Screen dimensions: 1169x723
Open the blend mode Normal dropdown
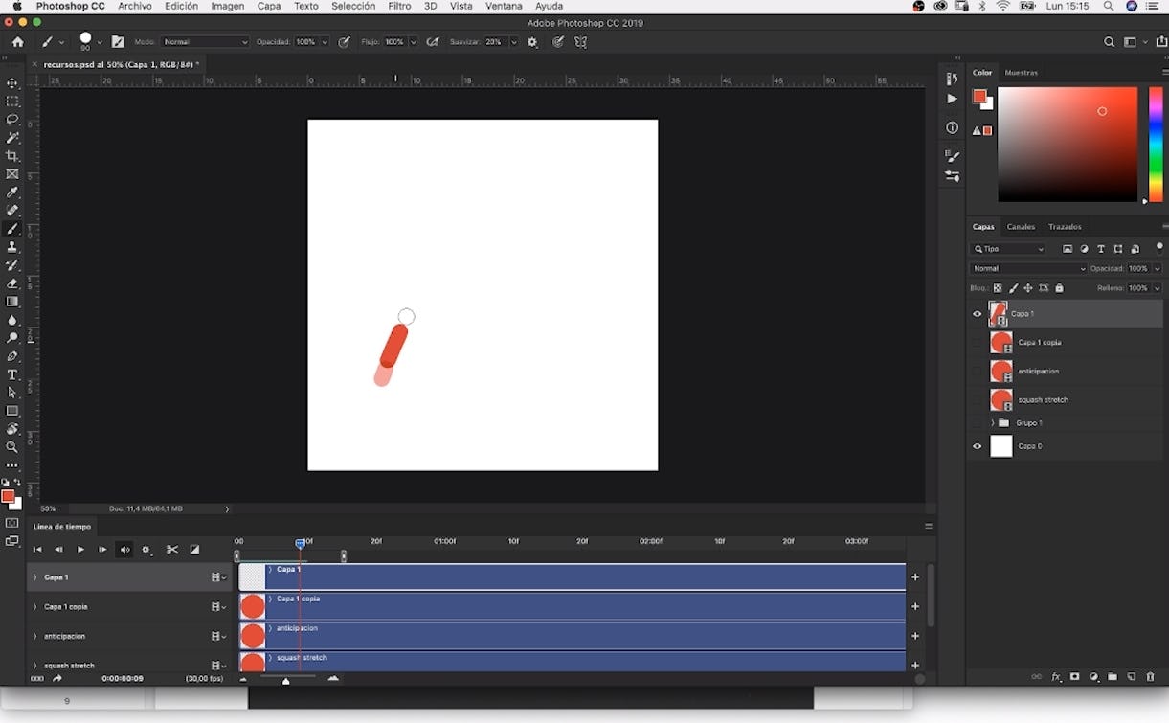click(x=1029, y=269)
